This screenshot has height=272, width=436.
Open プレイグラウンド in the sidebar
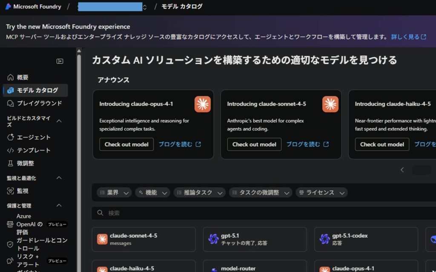pos(39,103)
